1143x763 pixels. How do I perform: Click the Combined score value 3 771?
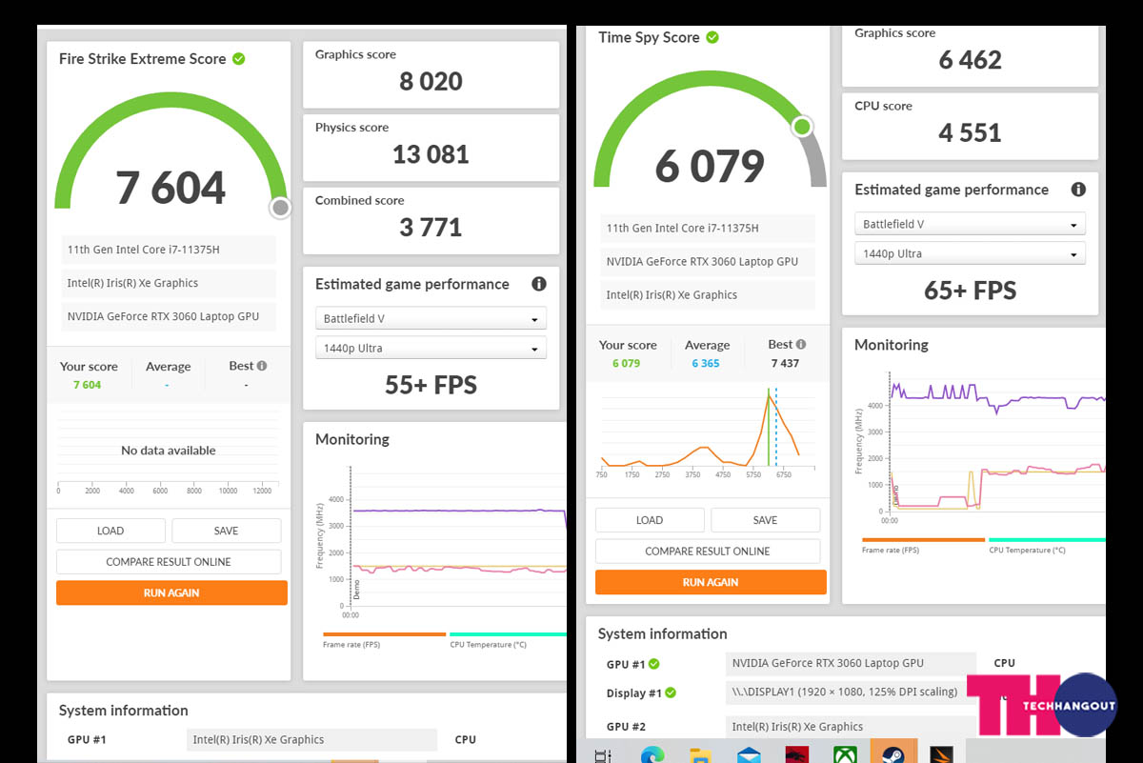pyautogui.click(x=431, y=228)
